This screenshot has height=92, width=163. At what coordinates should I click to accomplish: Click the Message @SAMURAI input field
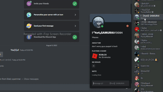pyautogui.click(x=110, y=83)
